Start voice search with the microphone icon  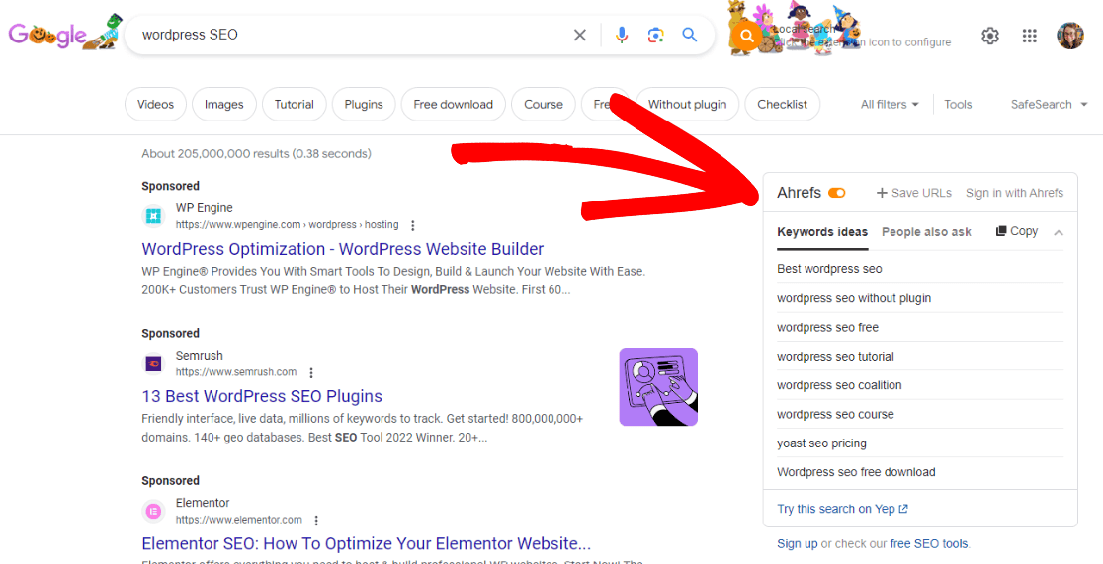(x=621, y=36)
